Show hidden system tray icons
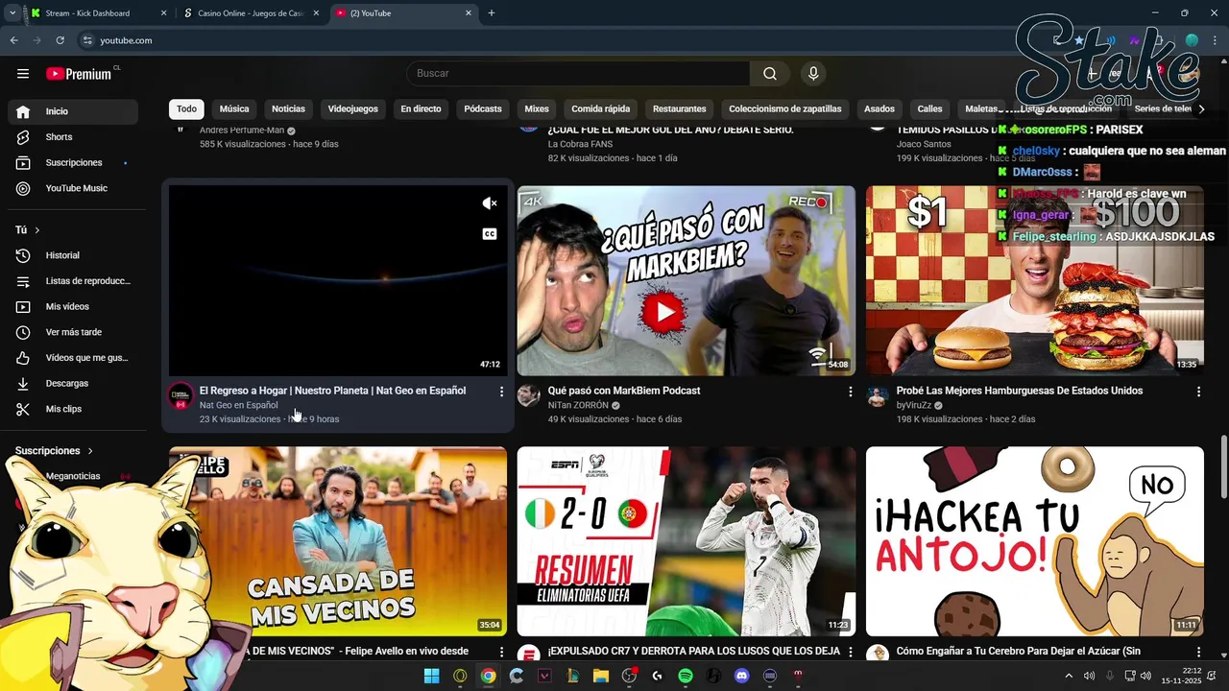This screenshot has height=691, width=1229. point(1069,676)
